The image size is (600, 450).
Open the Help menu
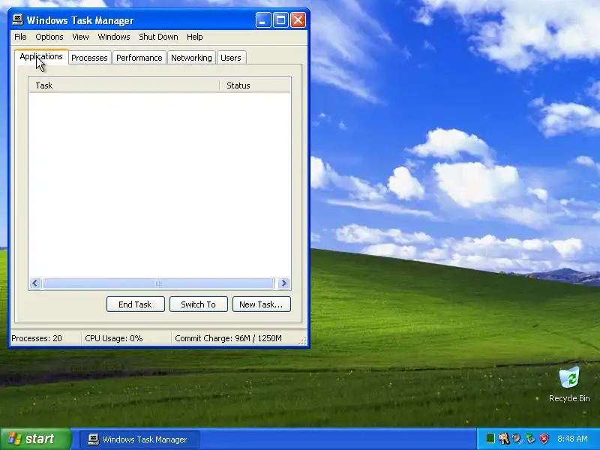click(x=194, y=37)
